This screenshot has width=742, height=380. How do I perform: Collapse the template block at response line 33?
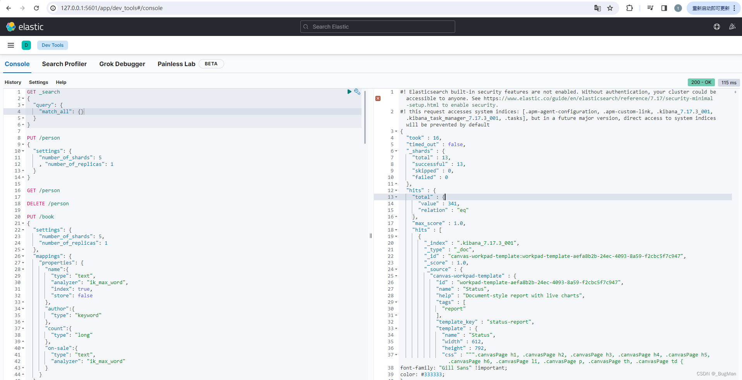pos(396,329)
